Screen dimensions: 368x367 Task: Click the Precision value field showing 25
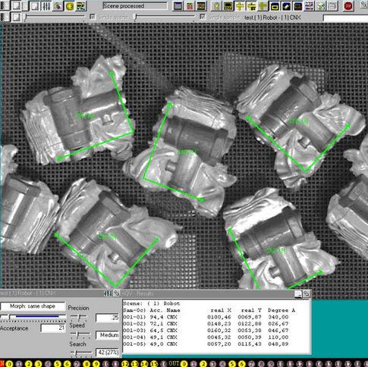tap(108, 318)
